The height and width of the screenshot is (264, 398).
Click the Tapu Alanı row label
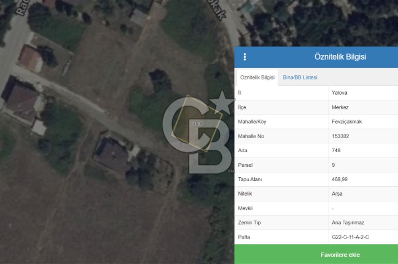pos(250,179)
